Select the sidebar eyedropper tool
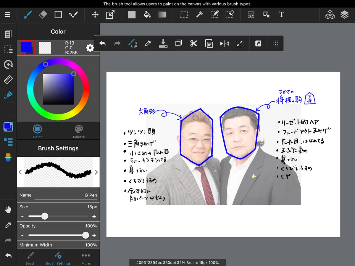355x266 pixels. coord(8,225)
